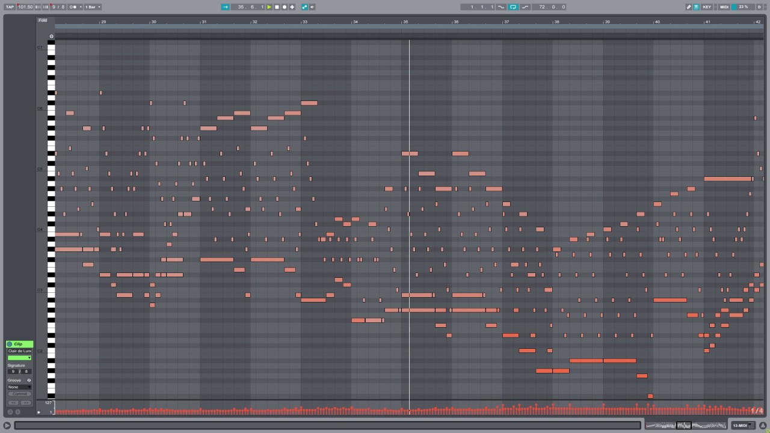Click the Re-enable Automation arrow icon
This screenshot has height=433, width=770.
click(x=312, y=7)
